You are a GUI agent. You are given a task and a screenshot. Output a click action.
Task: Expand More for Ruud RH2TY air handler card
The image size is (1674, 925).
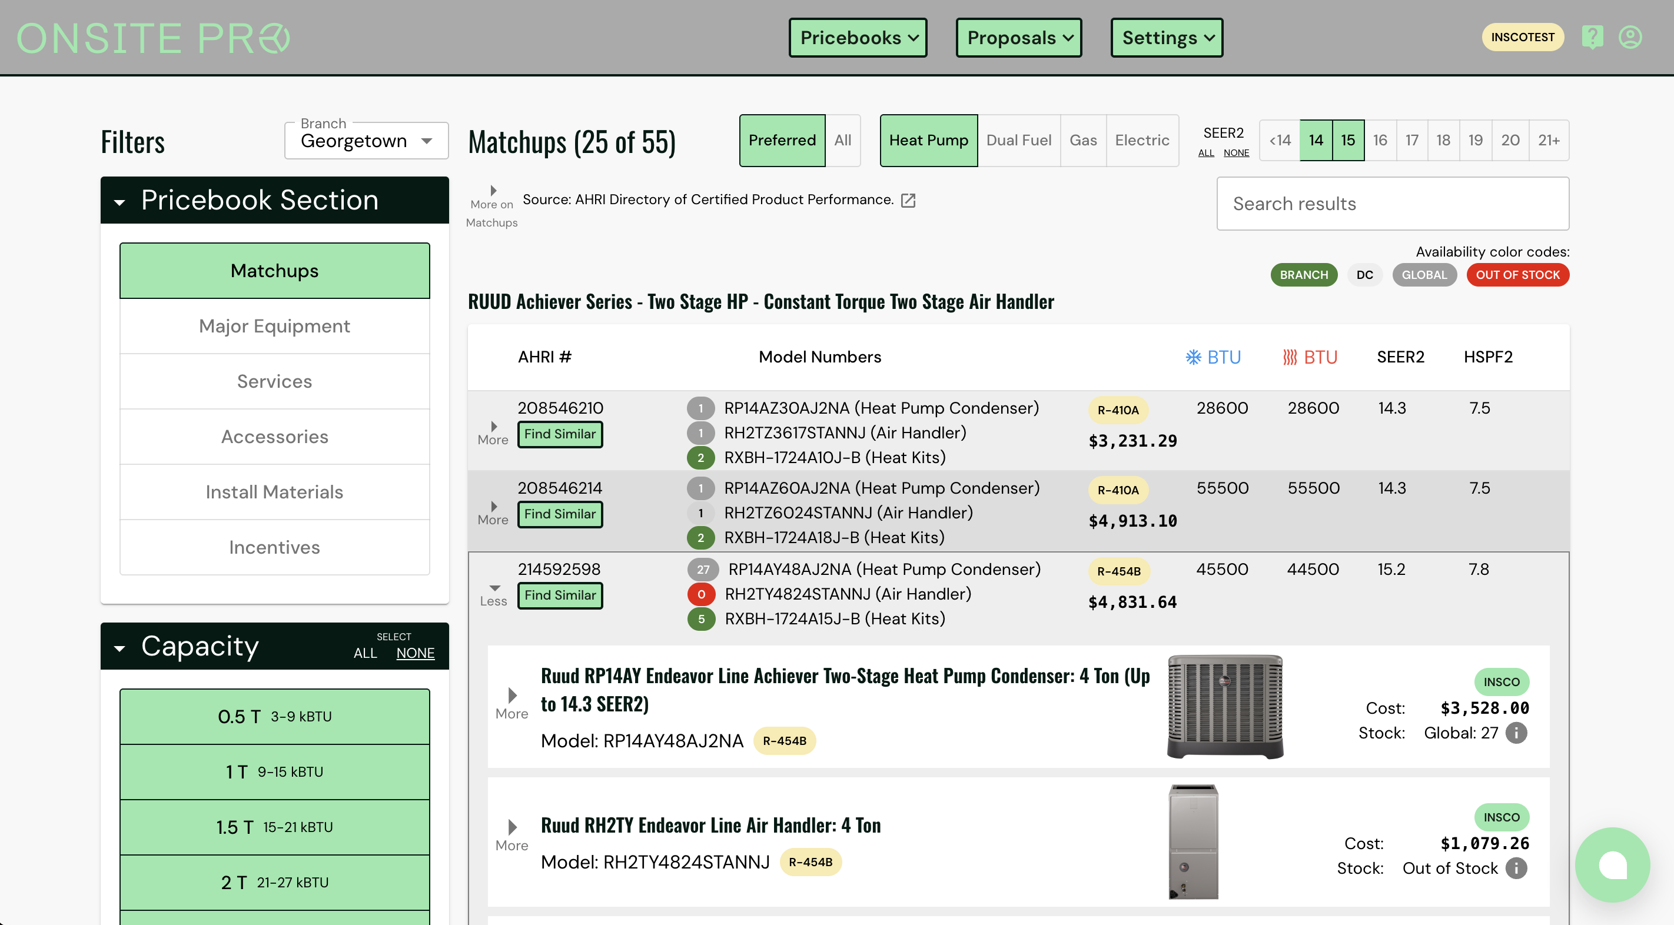coord(512,836)
